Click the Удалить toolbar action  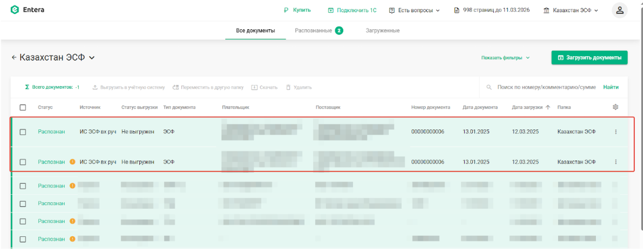[x=299, y=87]
